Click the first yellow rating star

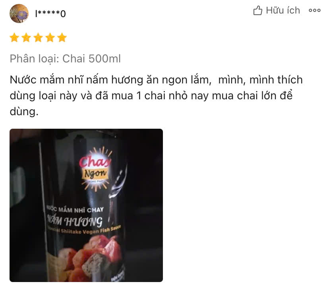point(14,38)
